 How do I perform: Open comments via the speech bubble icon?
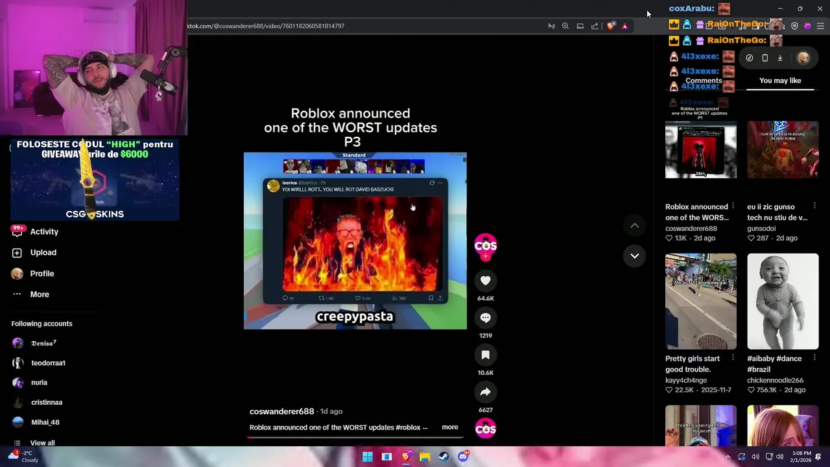[x=485, y=317]
